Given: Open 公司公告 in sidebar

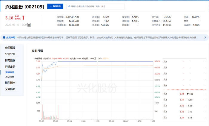Looking at the screenshot, I should pyautogui.click(x=10, y=54).
